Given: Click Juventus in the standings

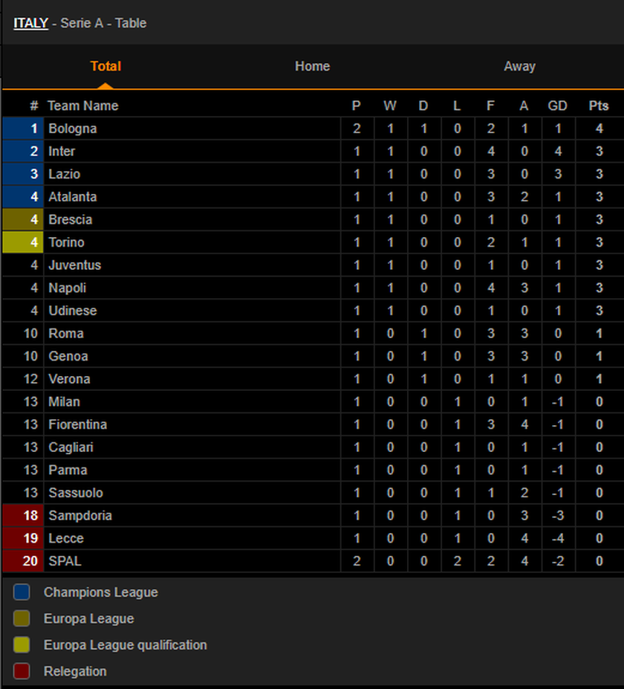Looking at the screenshot, I should [74, 265].
